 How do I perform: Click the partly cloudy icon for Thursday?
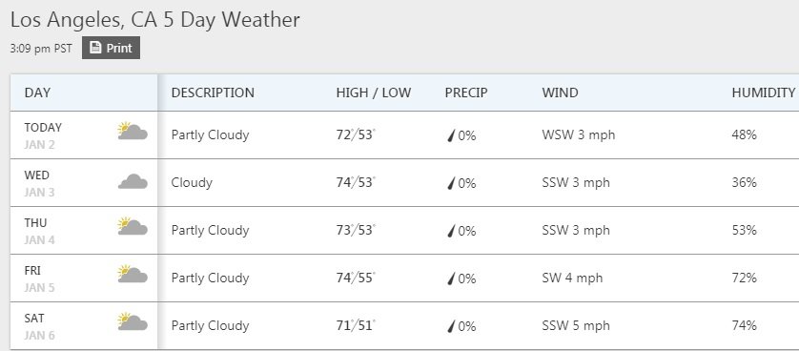click(x=133, y=226)
